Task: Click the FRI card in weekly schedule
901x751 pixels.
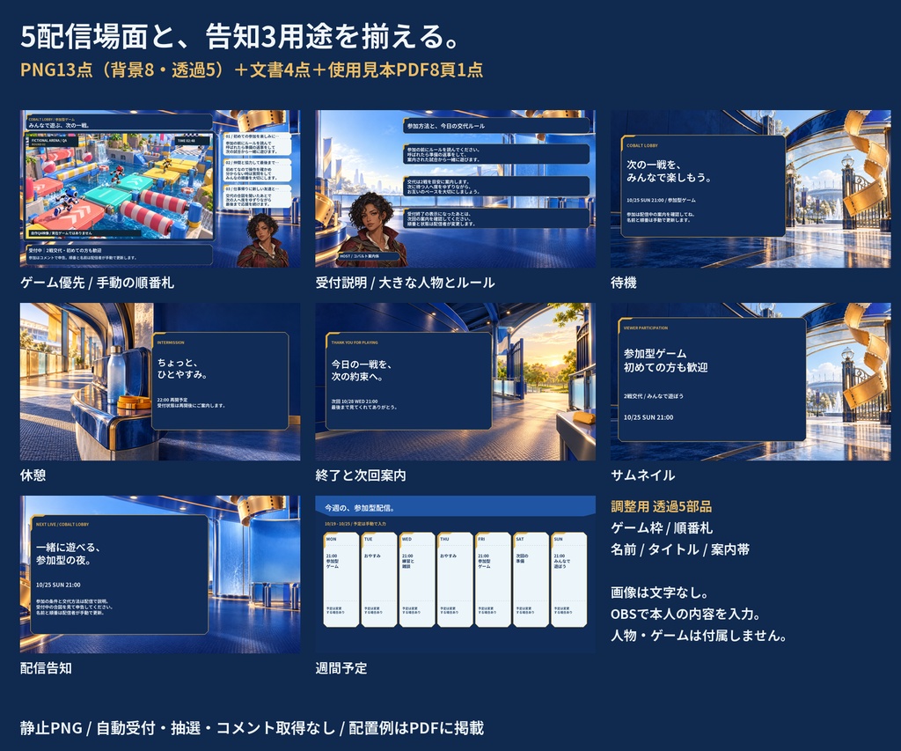Action: point(493,579)
